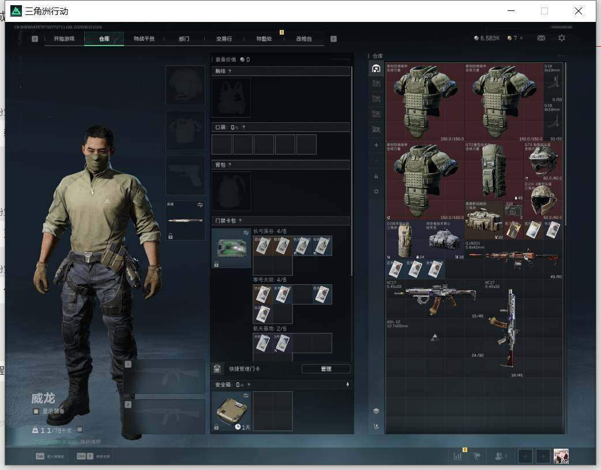Click the auto-sort icon at storage sidebar bottom
Image resolution: width=601 pixels, height=470 pixels.
[376, 426]
